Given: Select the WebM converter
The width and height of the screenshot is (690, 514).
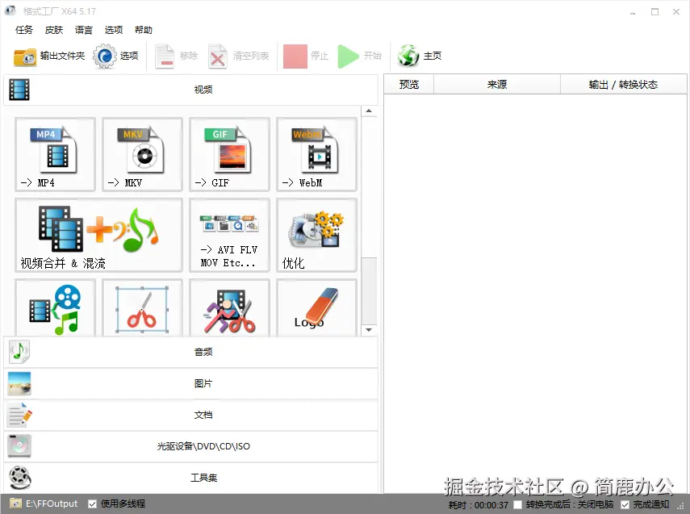Looking at the screenshot, I should pos(316,154).
